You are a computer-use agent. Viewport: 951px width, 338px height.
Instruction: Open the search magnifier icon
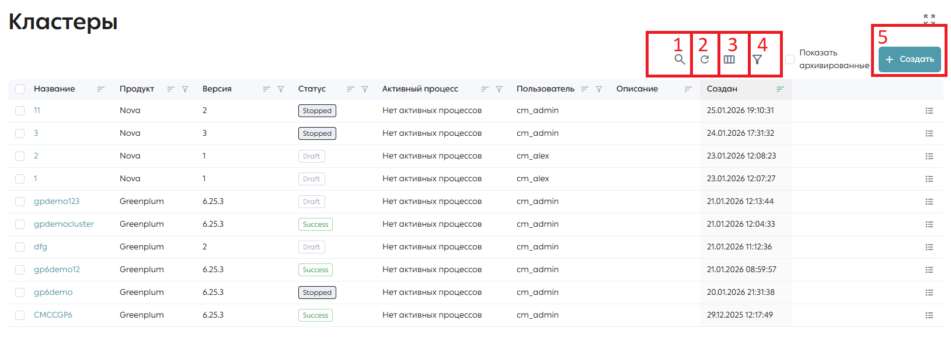[680, 59]
